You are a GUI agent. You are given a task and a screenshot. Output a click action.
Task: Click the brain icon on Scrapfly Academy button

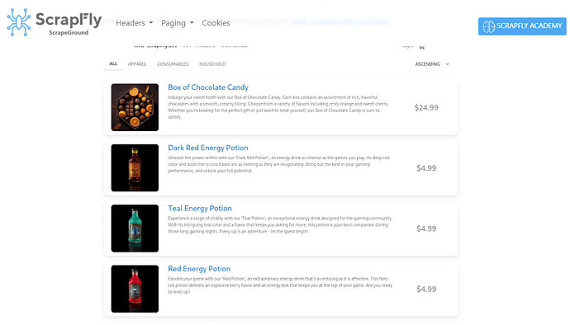(488, 26)
